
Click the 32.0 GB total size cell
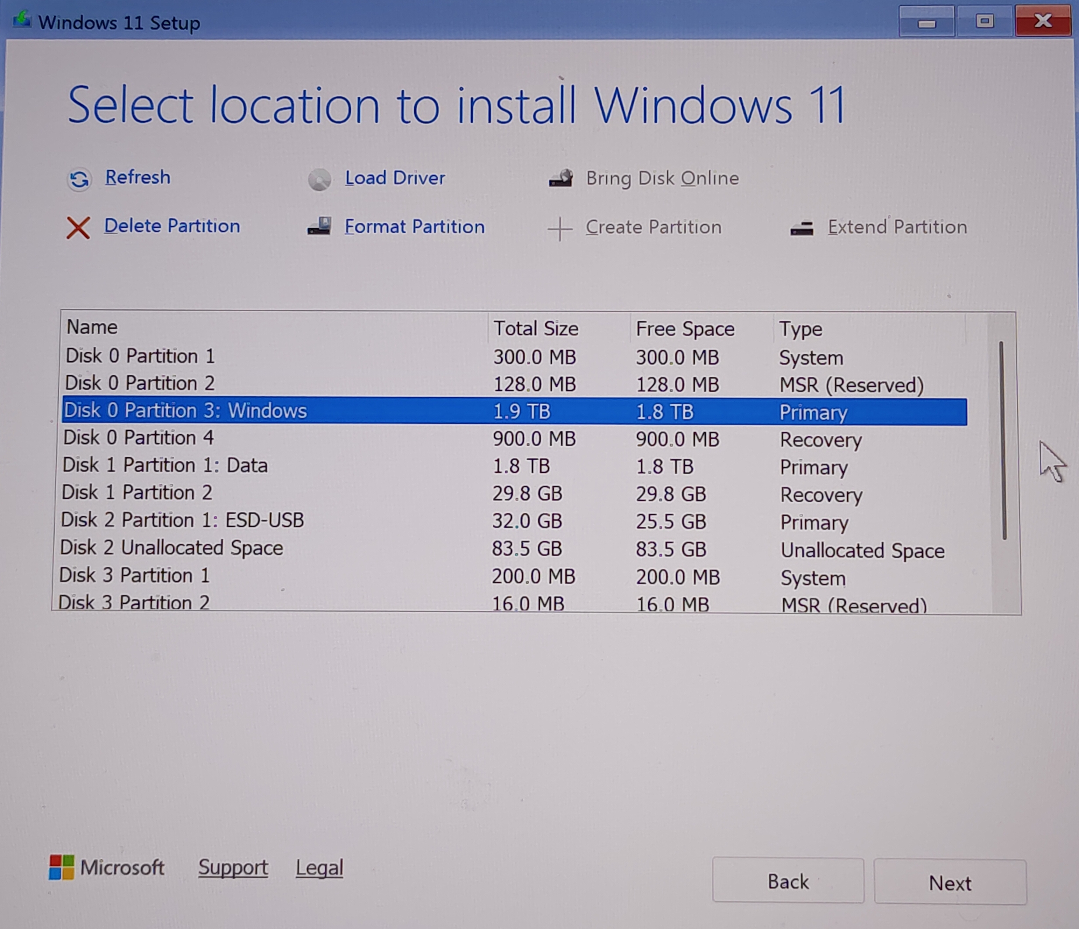(x=527, y=521)
